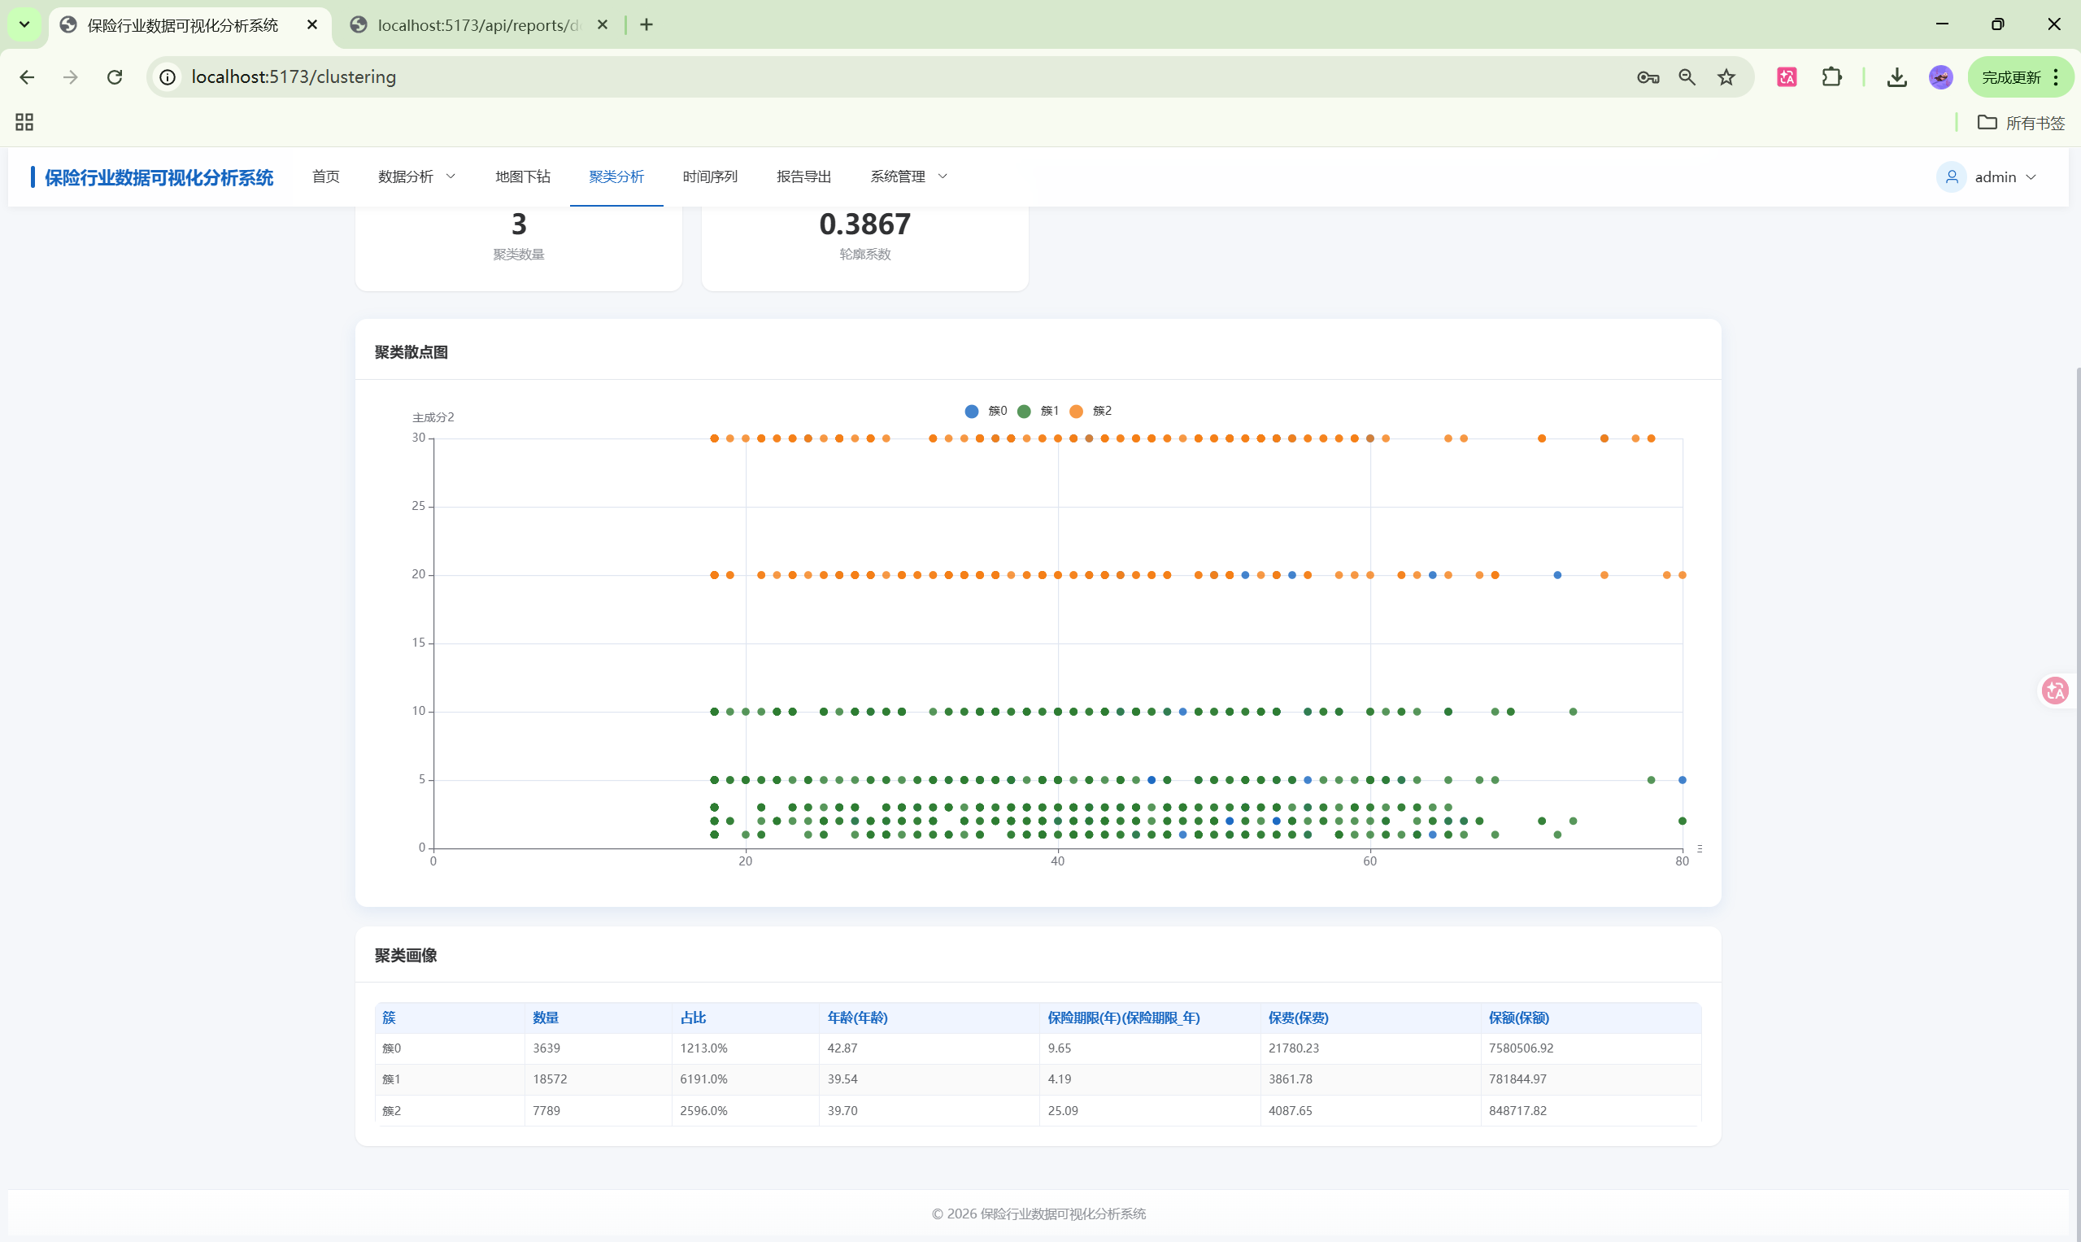Open the apps grid icon in bookmarks bar
2081x1242 pixels.
click(24, 122)
